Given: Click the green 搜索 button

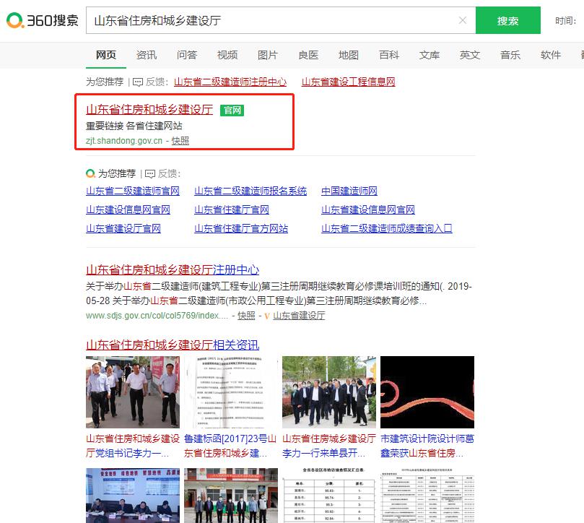Looking at the screenshot, I should pos(507,20).
